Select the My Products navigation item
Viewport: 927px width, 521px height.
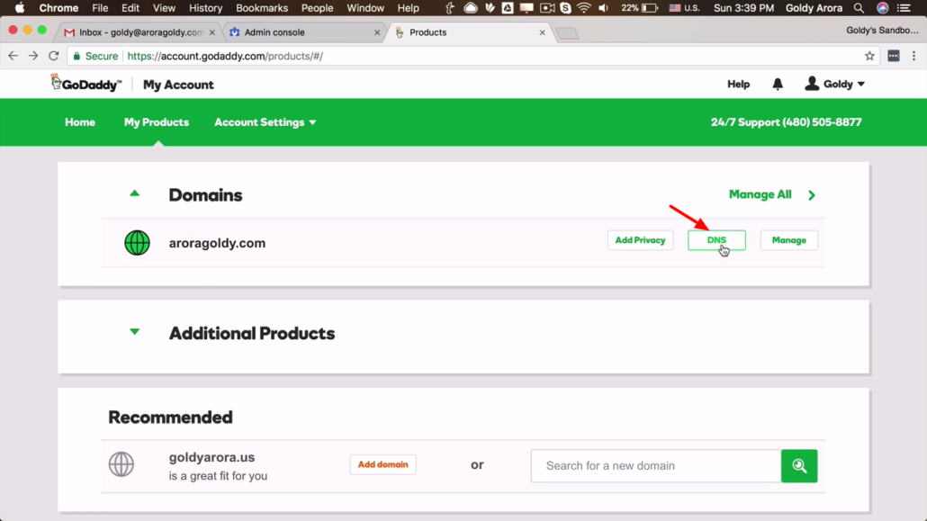(x=157, y=122)
